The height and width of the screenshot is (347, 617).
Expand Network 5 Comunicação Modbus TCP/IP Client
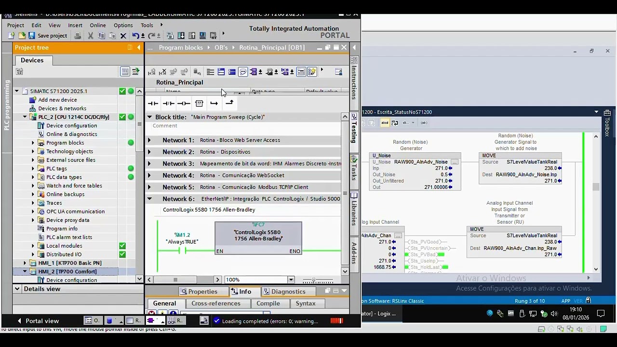[149, 187]
